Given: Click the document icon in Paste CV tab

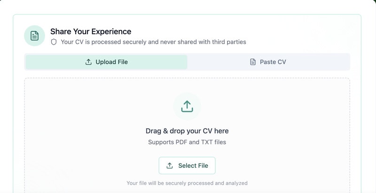Looking at the screenshot, I should pos(253,62).
